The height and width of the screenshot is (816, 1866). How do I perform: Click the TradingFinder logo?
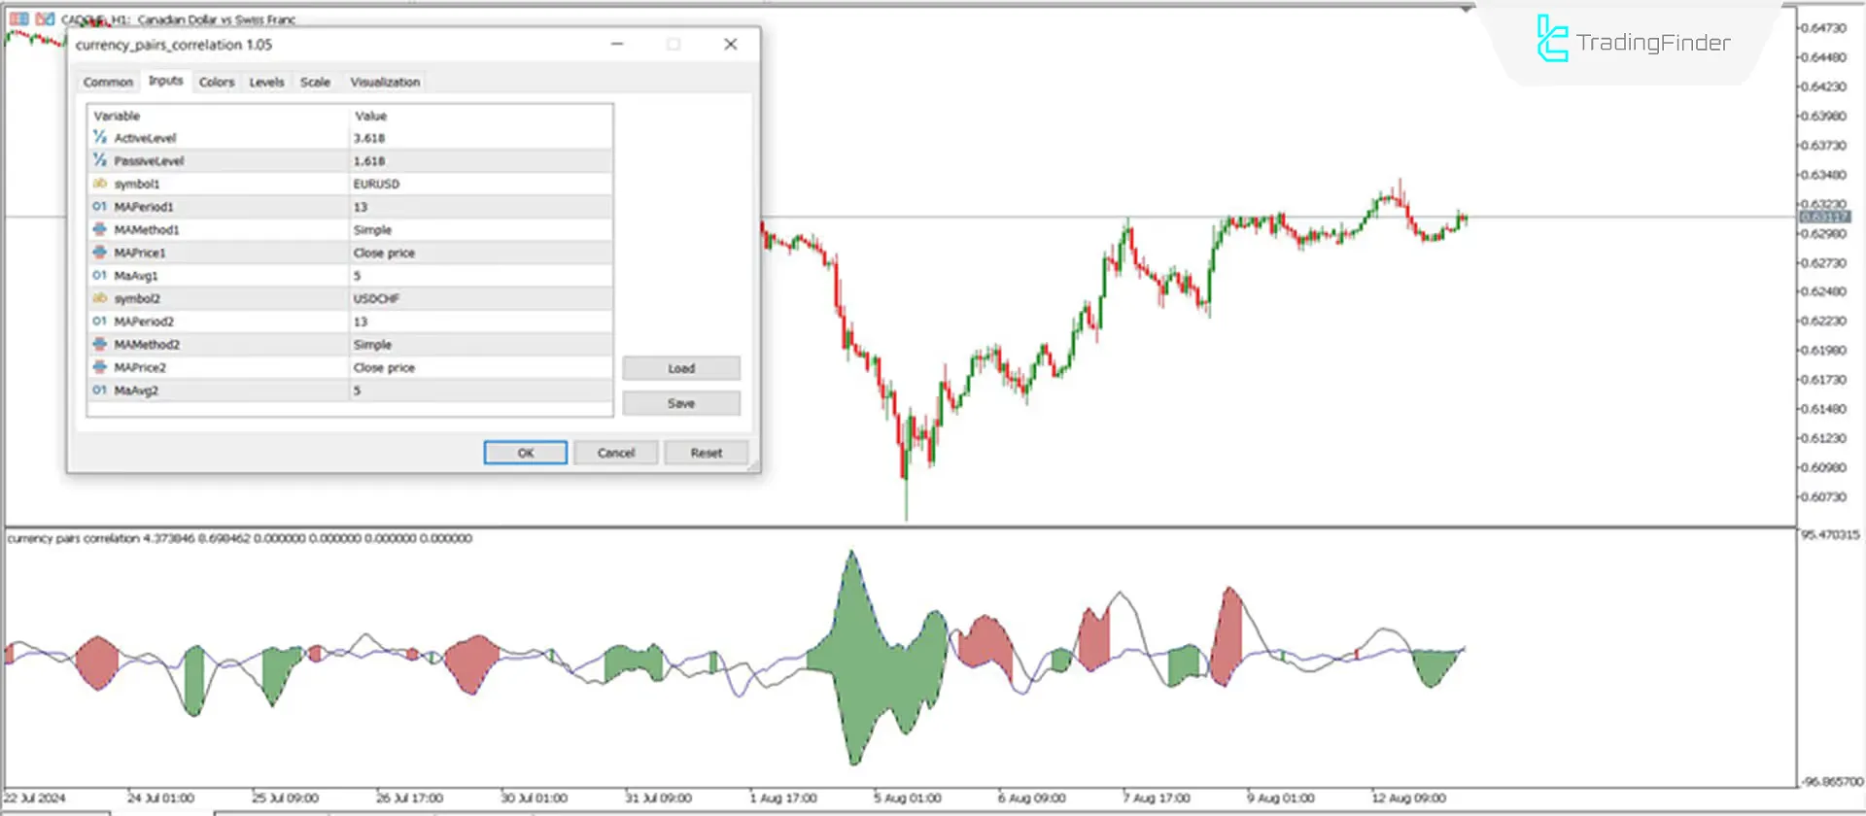[1633, 42]
